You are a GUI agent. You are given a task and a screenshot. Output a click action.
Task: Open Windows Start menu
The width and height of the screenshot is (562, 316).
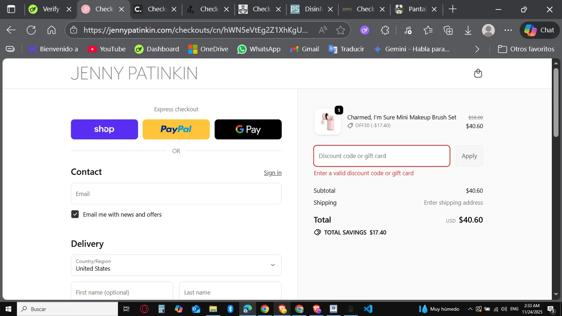(x=8, y=309)
